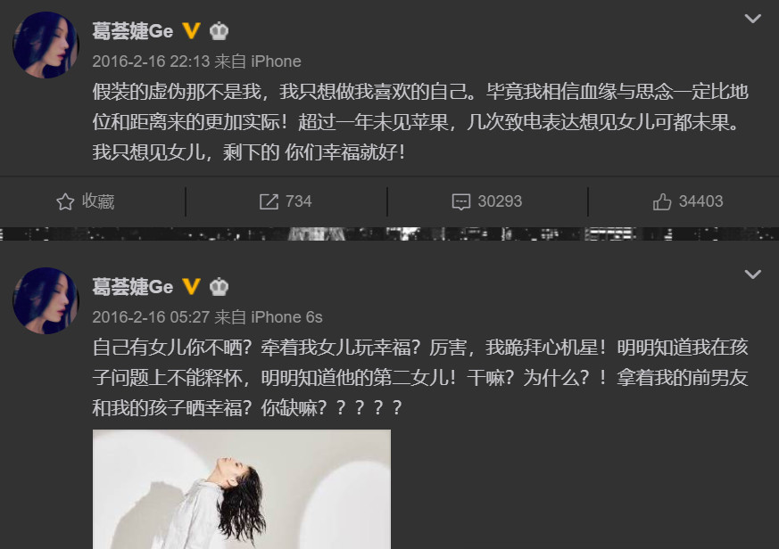The image size is (779, 549).
Task: Open username 葛荟婕Ge in the first post
Action: tap(133, 31)
